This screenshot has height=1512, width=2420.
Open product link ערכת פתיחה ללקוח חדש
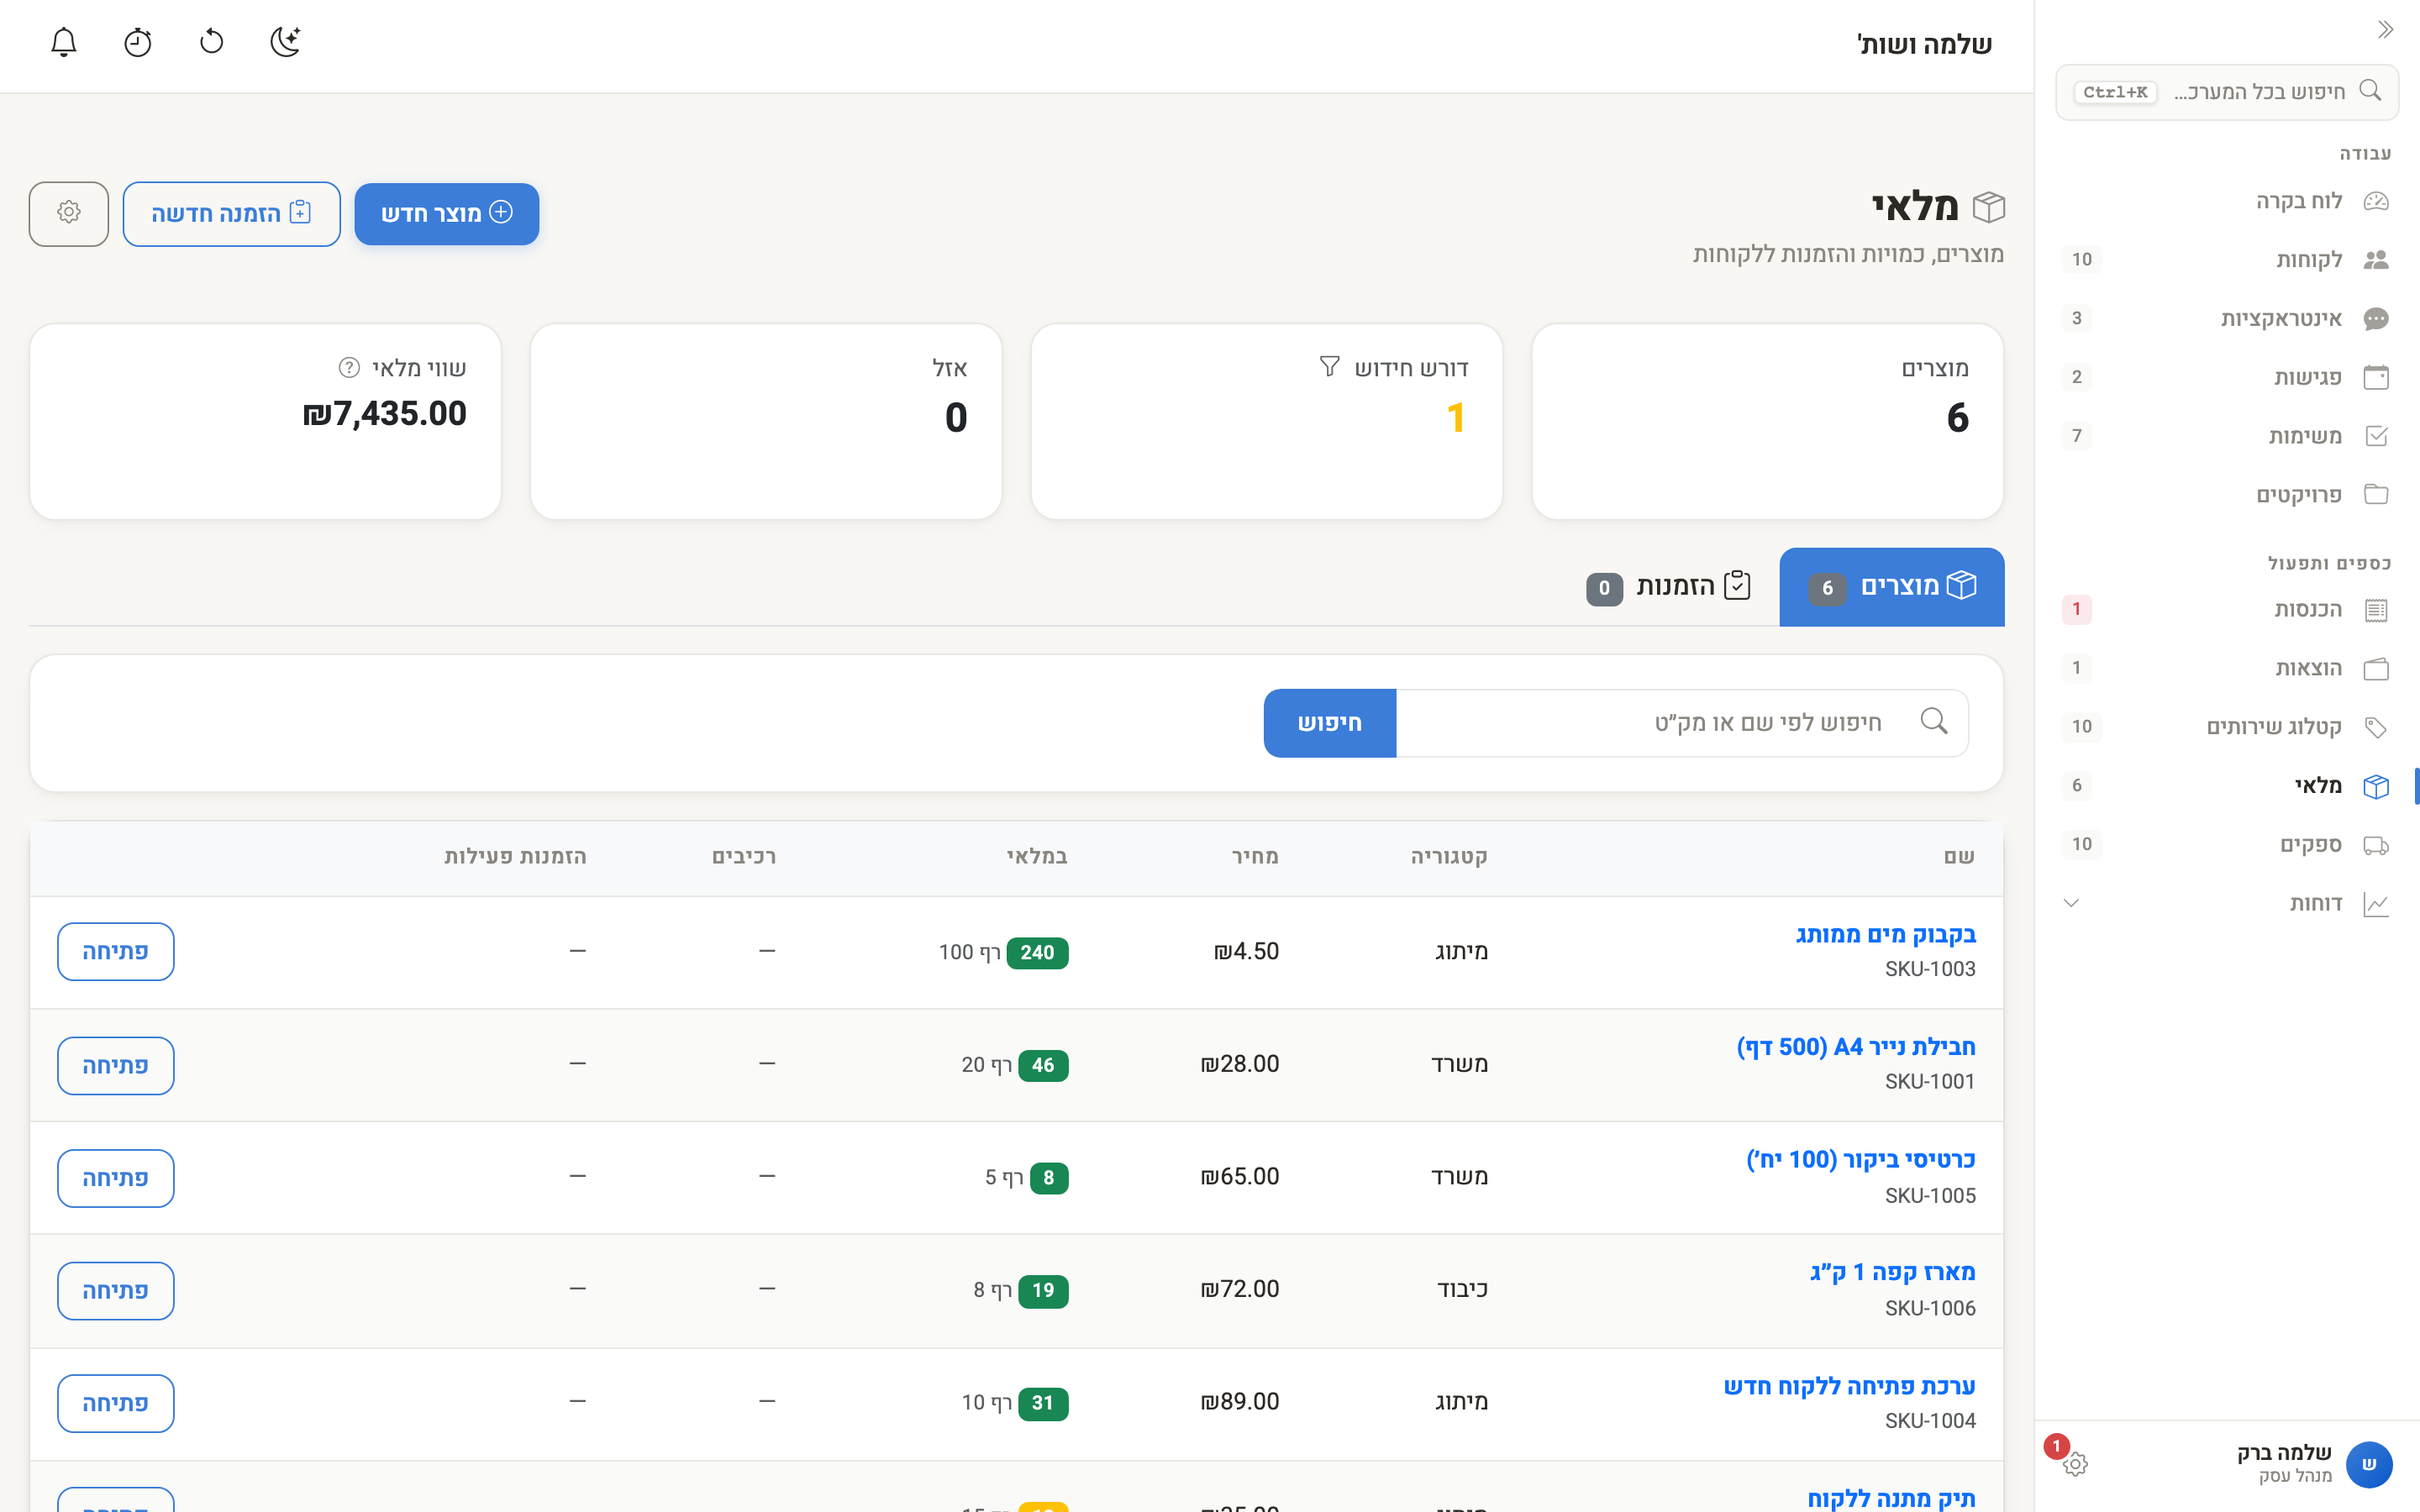(x=1849, y=1386)
